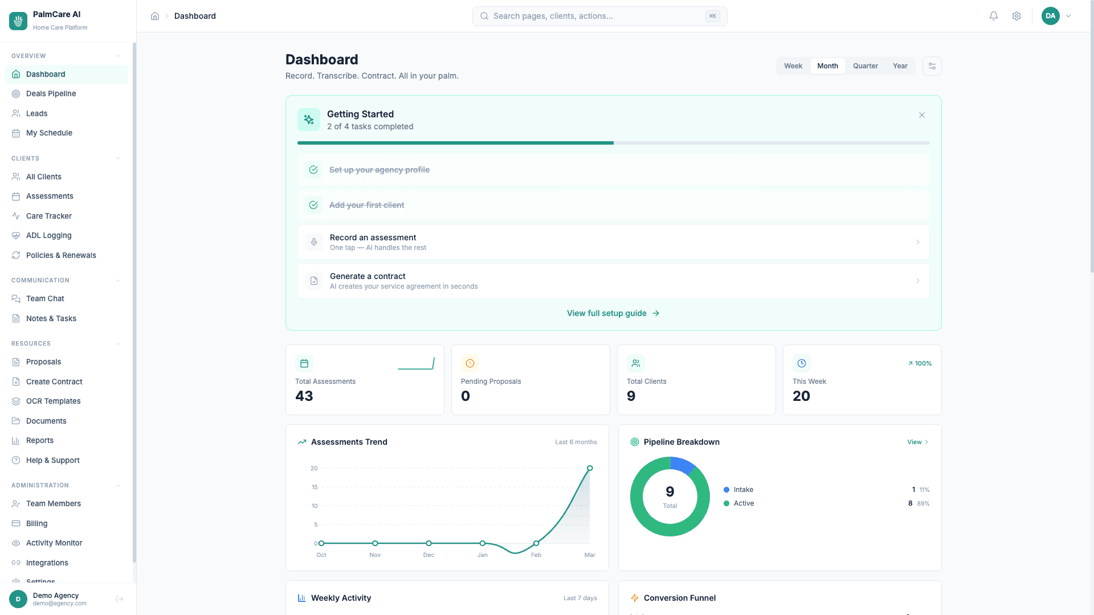This screenshot has width=1094, height=615.
Task: Open the notifications bell
Action: 993,16
